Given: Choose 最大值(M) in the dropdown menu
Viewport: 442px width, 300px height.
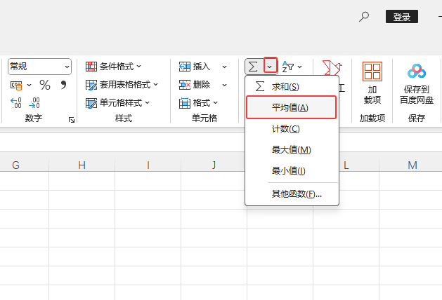Looking at the screenshot, I should 291,149.
